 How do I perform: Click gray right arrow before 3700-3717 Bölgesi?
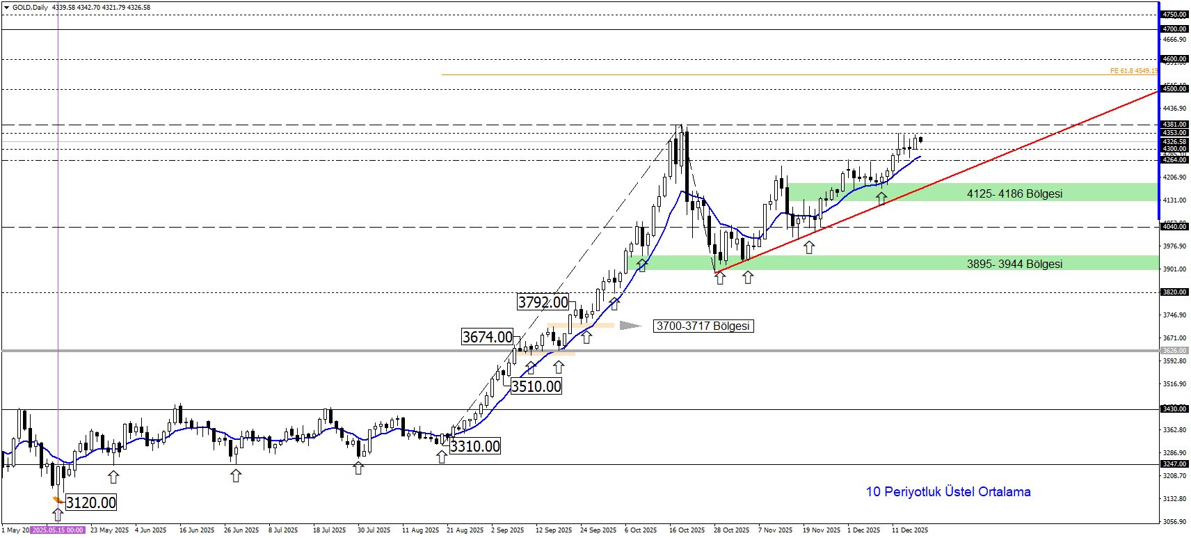coord(630,325)
